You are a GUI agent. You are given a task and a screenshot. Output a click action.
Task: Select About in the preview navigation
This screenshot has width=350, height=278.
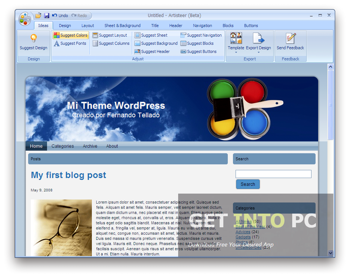(112, 146)
